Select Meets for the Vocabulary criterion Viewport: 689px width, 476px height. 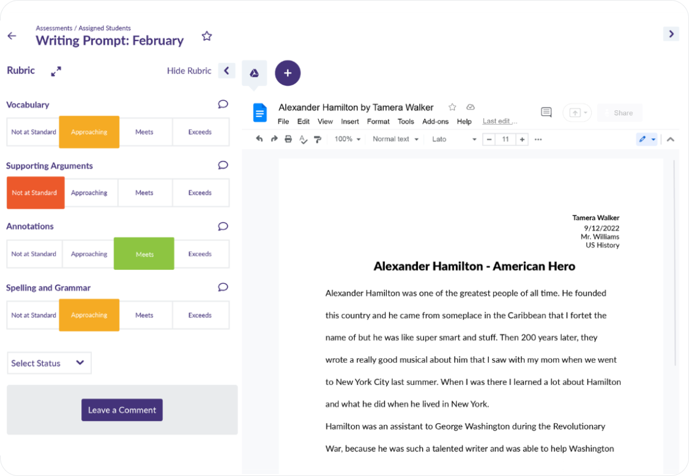click(144, 132)
